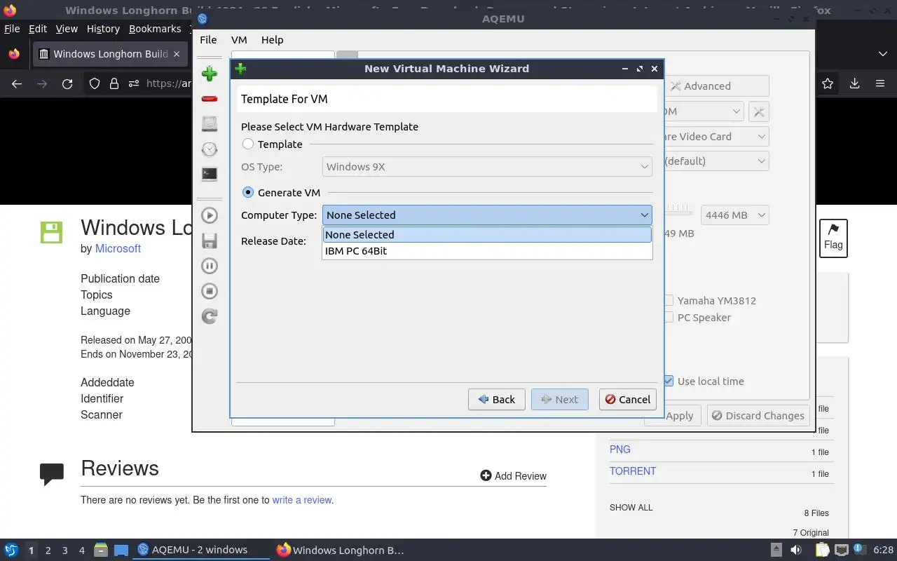Click the red minus Delete VM icon
897x561 pixels.
pyautogui.click(x=209, y=99)
